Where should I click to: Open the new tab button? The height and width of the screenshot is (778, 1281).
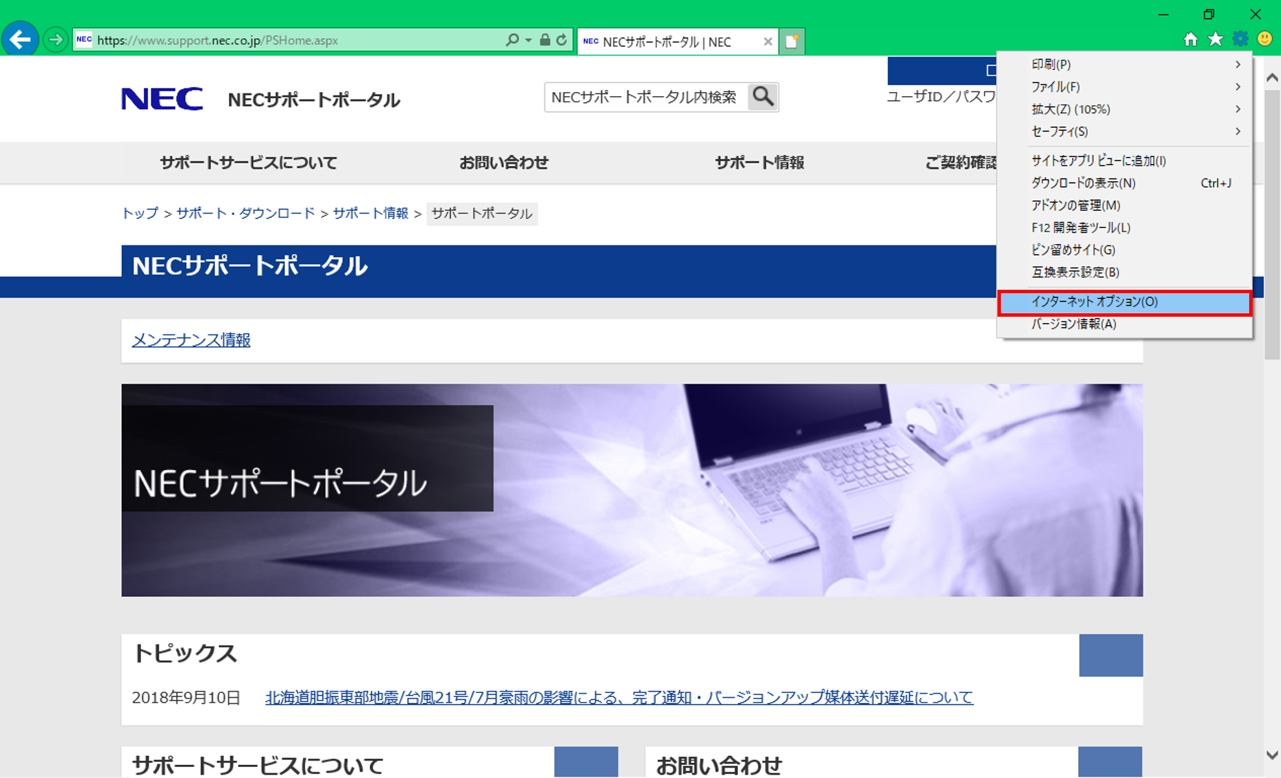792,41
